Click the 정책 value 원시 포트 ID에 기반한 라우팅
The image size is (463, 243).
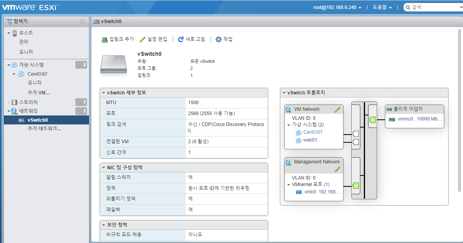click(x=219, y=188)
